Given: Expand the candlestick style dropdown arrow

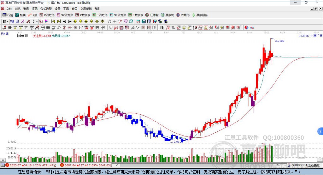Looking at the screenshot, I should pyautogui.click(x=37, y=21).
